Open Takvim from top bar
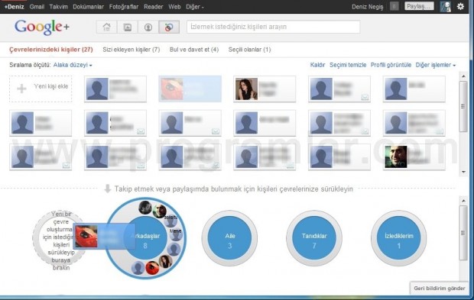 click(x=59, y=7)
